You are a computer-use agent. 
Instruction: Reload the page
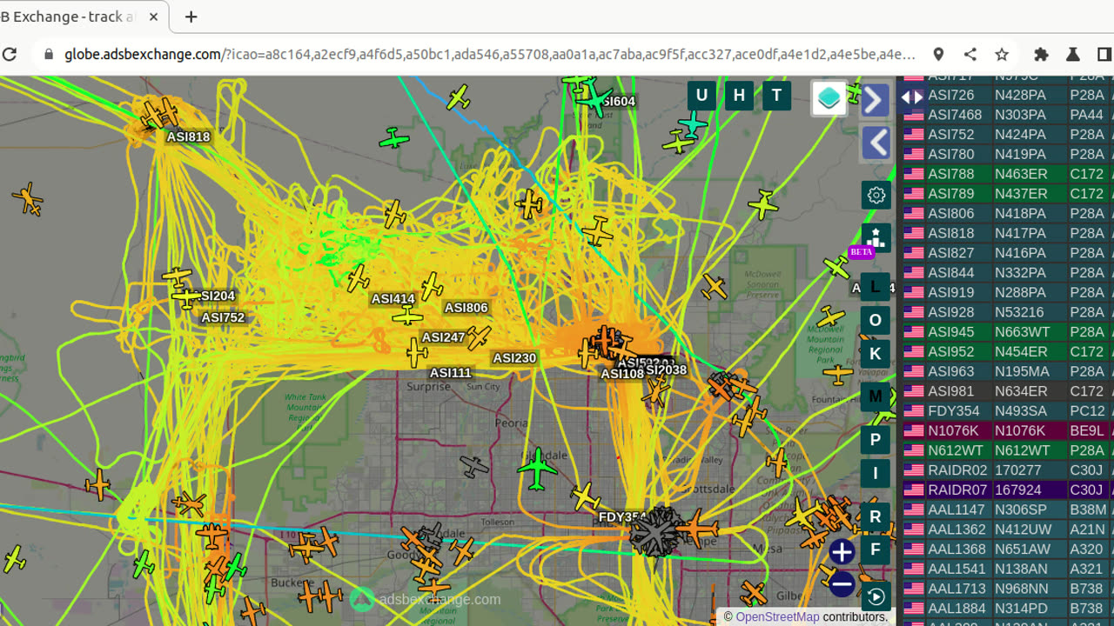(x=10, y=54)
